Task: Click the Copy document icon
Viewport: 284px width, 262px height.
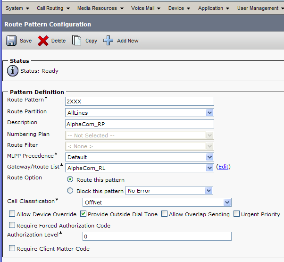Action: click(76, 41)
